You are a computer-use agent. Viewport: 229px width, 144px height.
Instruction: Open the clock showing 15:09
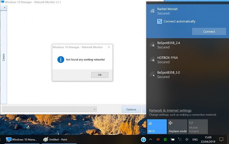(x=208, y=139)
